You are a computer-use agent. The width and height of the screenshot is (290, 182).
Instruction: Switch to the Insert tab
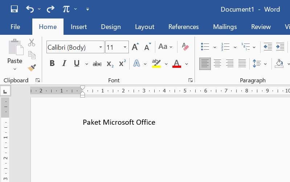coord(79,27)
